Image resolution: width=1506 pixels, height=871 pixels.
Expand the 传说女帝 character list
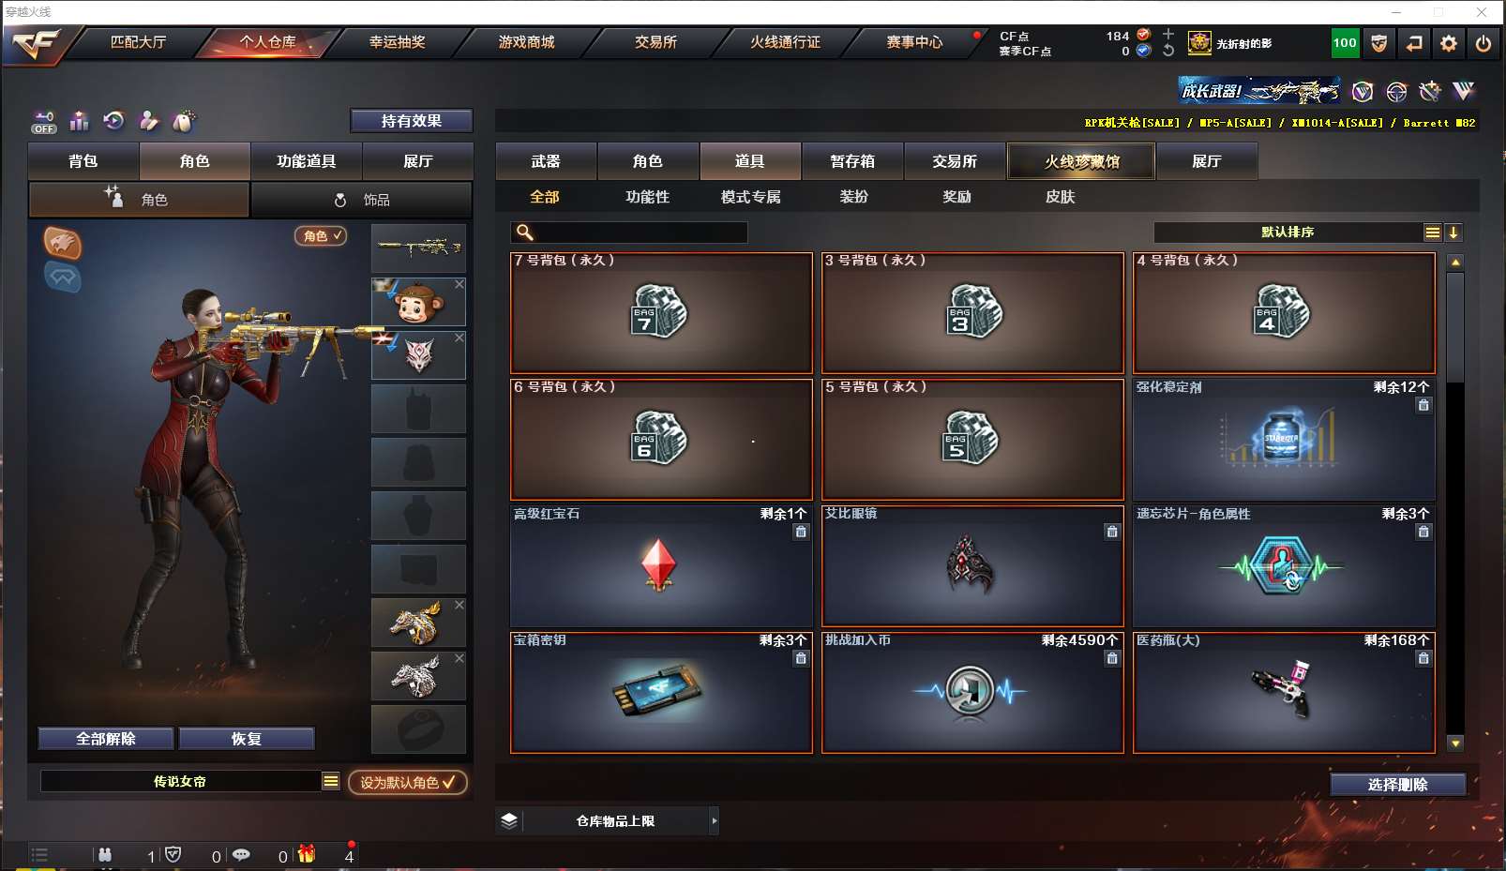click(x=330, y=781)
